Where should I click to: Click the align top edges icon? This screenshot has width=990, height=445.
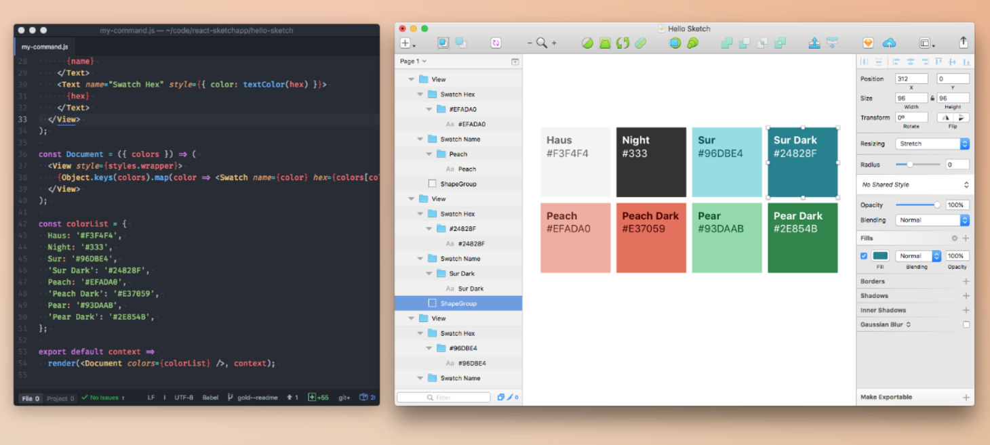(x=938, y=62)
